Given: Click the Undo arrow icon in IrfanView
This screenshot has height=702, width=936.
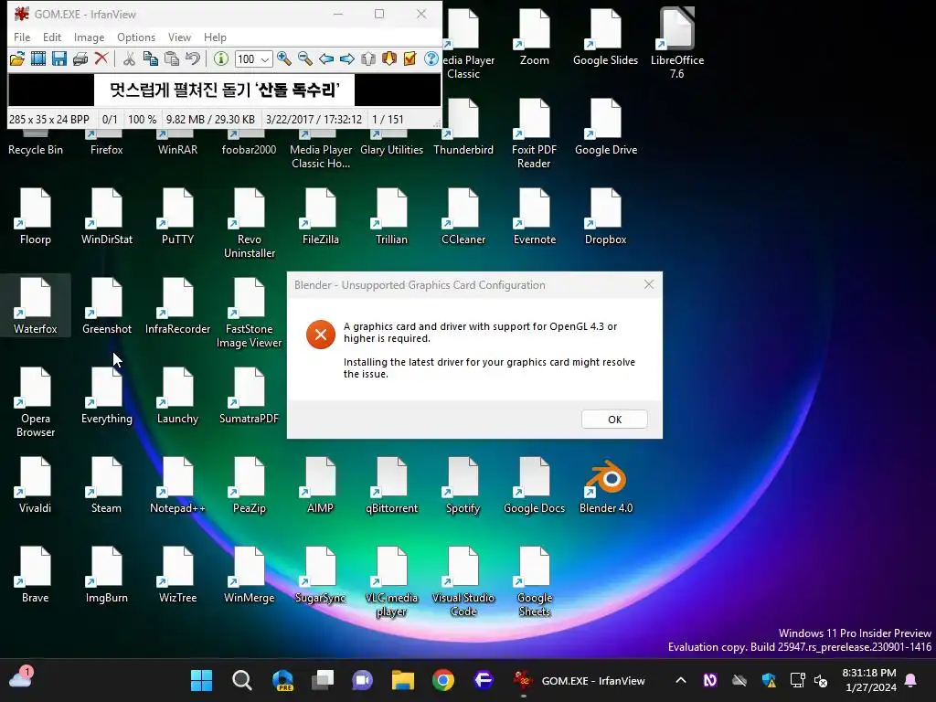Looking at the screenshot, I should (x=192, y=58).
